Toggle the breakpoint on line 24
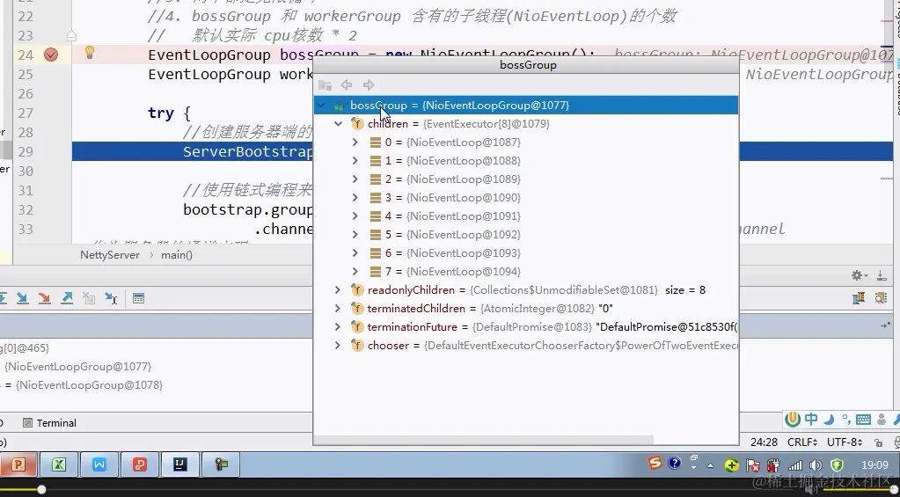 (x=51, y=55)
